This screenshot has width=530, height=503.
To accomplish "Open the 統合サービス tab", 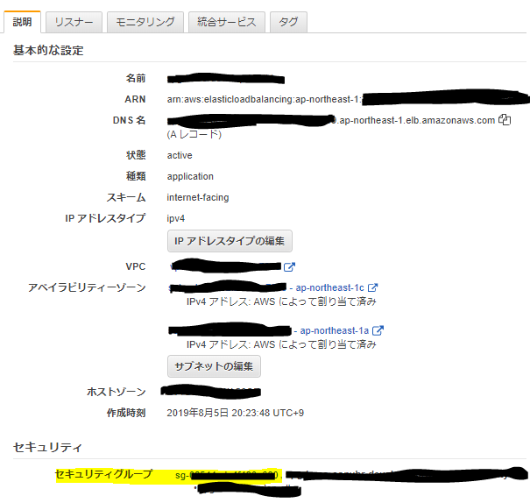I will [x=227, y=22].
